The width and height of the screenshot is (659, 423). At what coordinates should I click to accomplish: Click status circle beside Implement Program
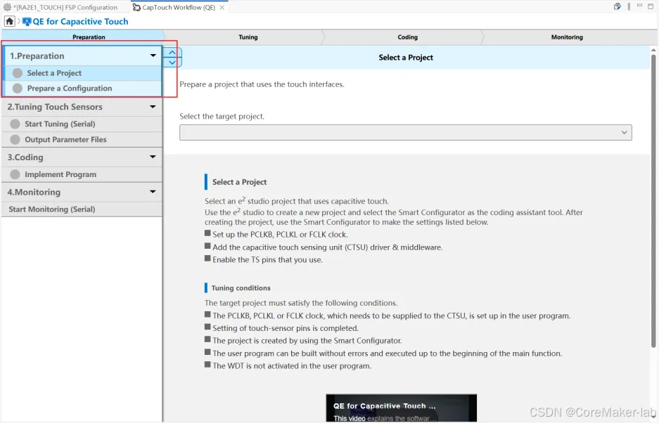15,174
